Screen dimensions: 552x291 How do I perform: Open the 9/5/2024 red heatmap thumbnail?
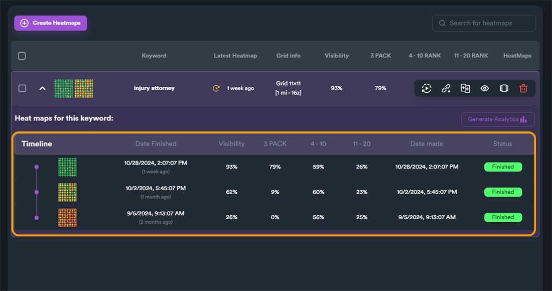[67, 217]
